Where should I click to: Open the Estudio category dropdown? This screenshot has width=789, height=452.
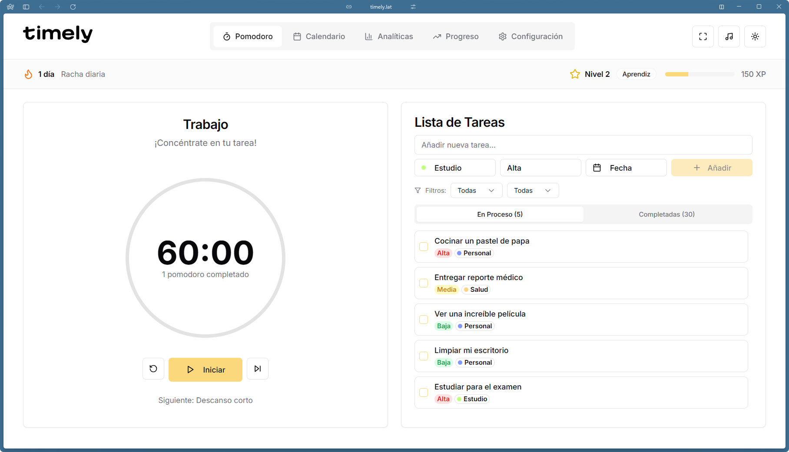click(454, 168)
